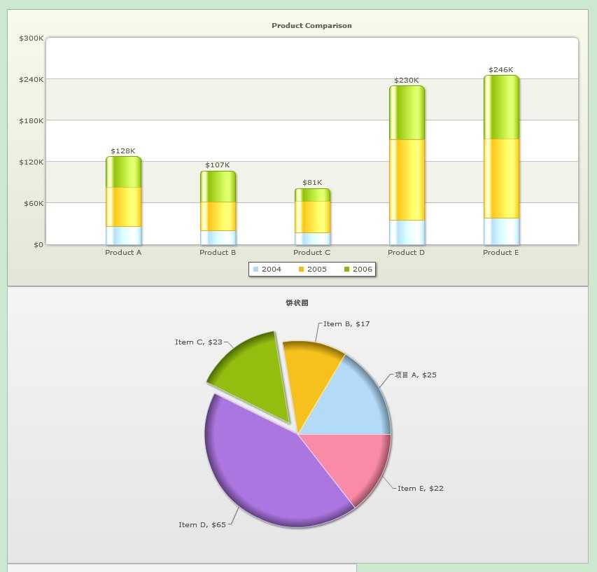Select the yellow 2005 segment of Product D
Image resolution: width=597 pixels, height=572 pixels.
407,180
